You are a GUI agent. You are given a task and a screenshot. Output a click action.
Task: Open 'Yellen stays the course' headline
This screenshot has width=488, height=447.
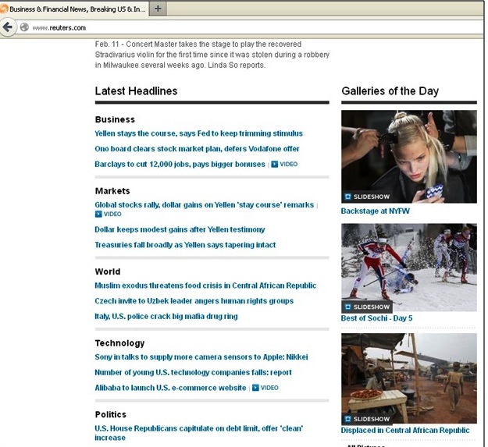(x=198, y=133)
